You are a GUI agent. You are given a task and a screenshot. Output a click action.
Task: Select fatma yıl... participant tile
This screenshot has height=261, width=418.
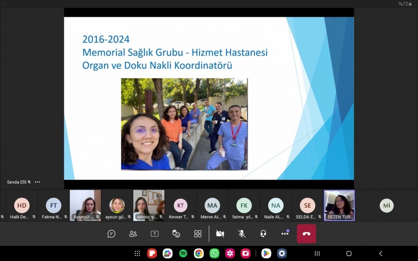coord(244,205)
